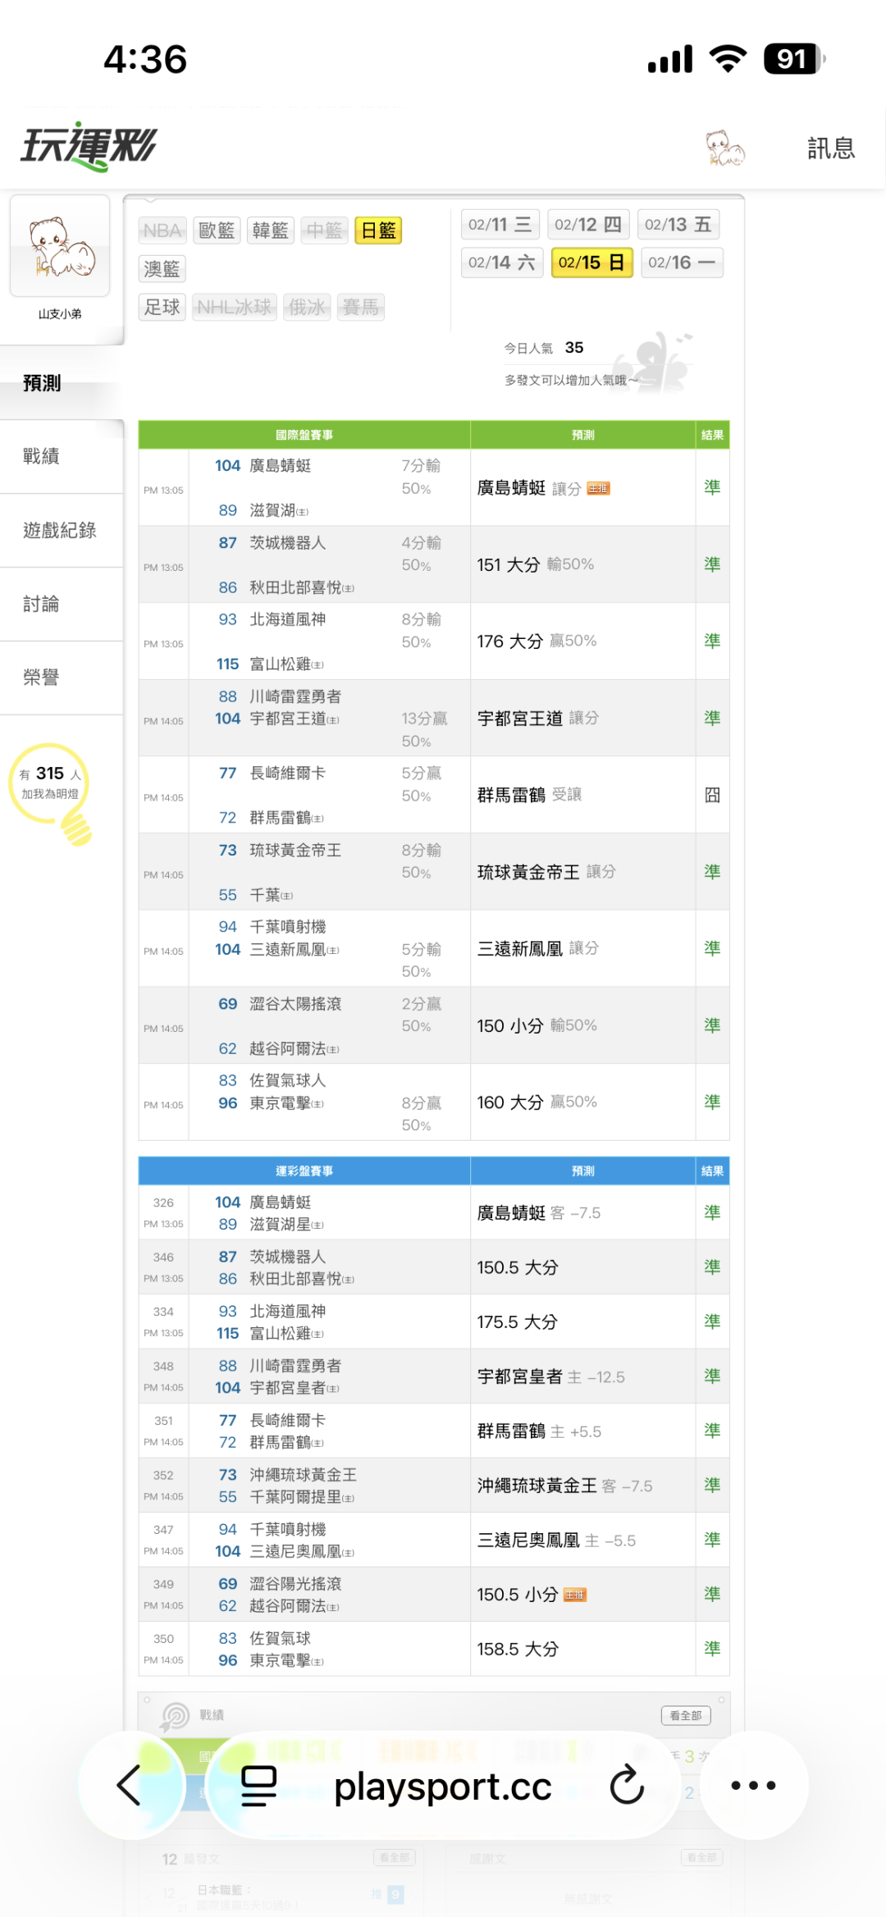Tap the 176 大分 prediction
This screenshot has height=1917, width=886.
coord(537,641)
